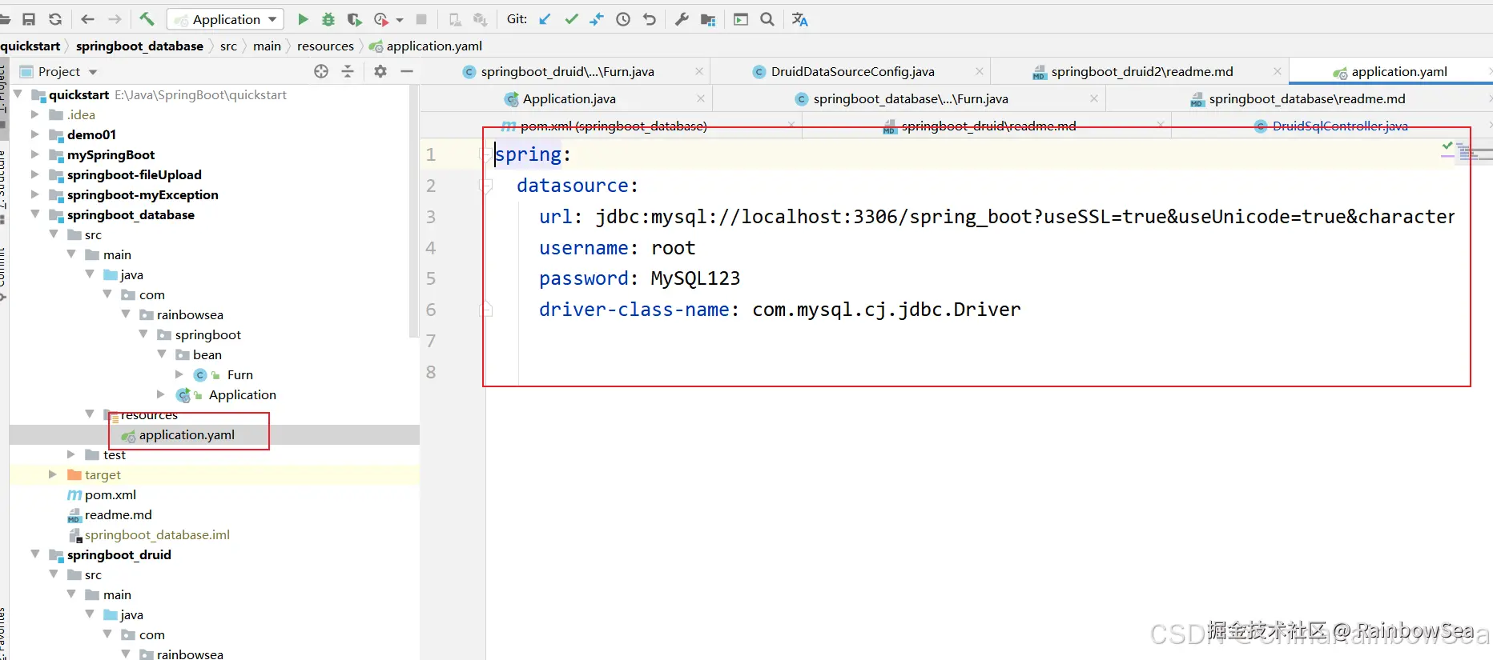Run the Application configuration
1493x660 pixels.
(x=303, y=19)
